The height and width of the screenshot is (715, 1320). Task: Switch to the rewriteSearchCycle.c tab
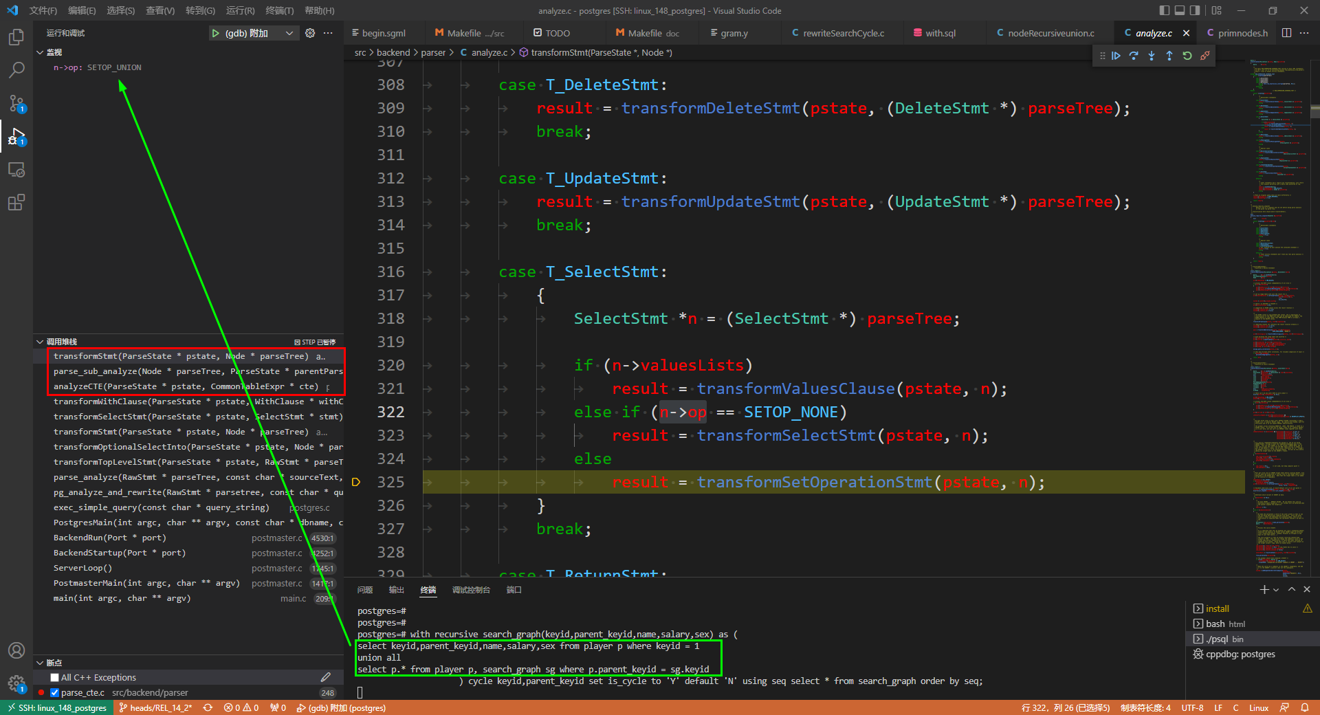click(x=844, y=33)
